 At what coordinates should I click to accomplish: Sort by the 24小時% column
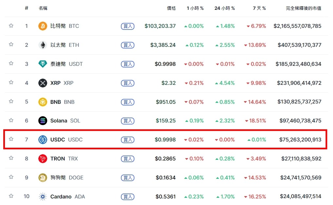(x=224, y=8)
